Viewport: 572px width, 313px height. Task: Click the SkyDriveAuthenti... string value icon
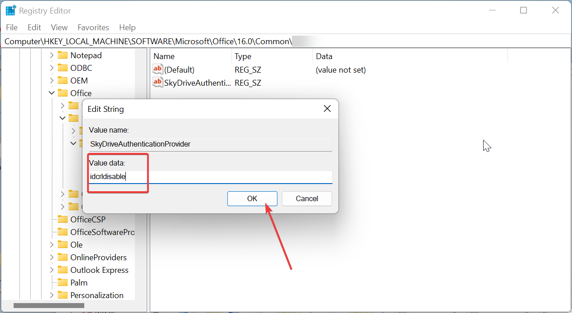[158, 82]
